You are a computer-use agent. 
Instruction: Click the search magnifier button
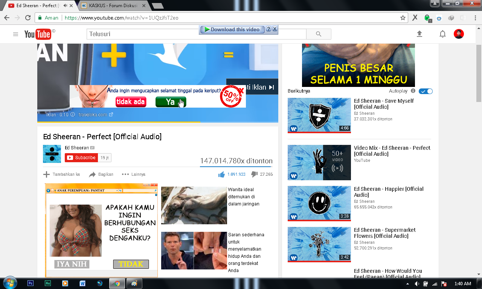point(319,34)
